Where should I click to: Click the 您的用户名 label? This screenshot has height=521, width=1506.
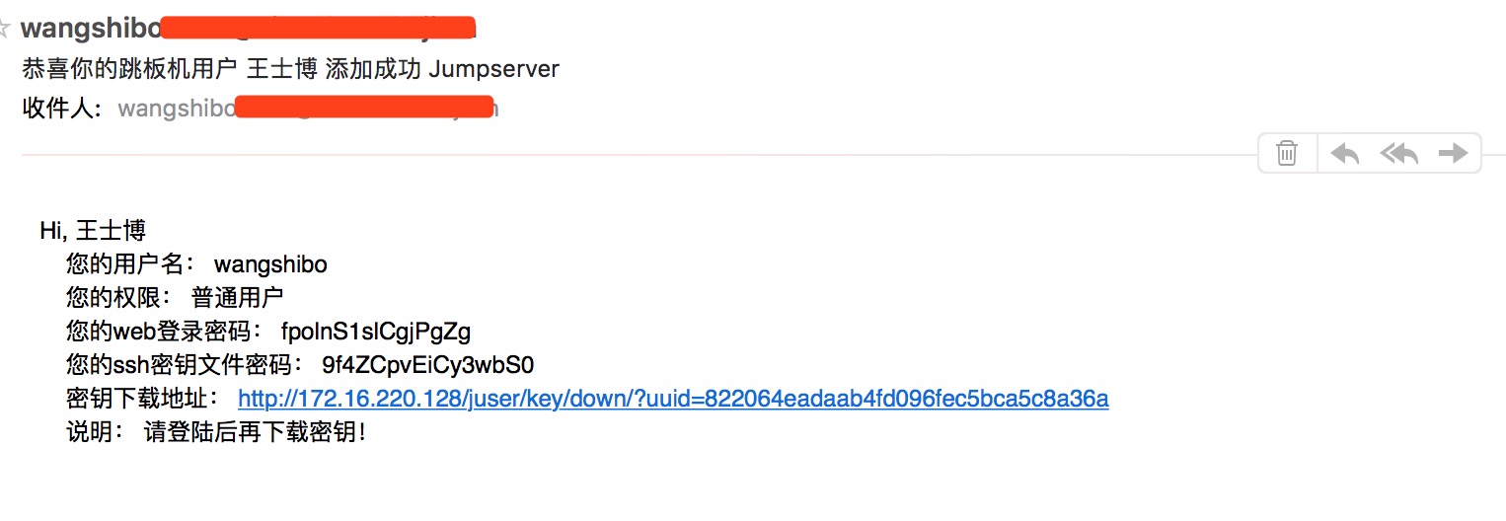(x=131, y=264)
